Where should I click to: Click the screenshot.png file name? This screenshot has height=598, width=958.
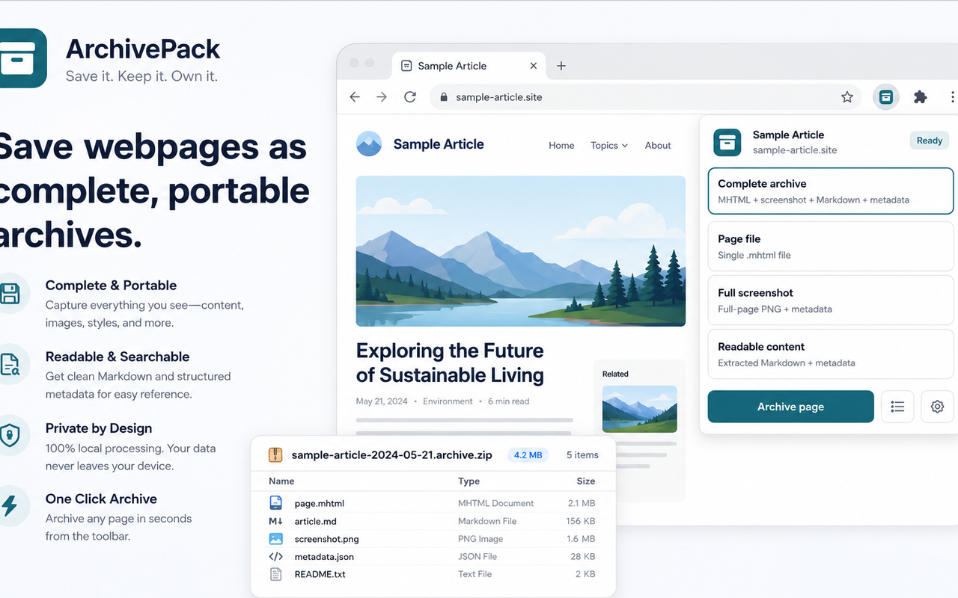pos(327,539)
